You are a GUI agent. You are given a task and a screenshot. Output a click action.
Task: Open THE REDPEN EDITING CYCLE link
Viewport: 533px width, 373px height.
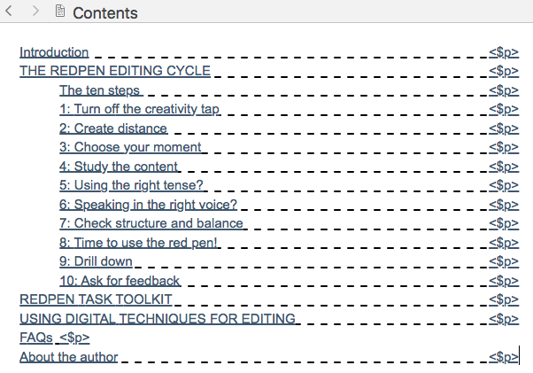[x=115, y=71]
